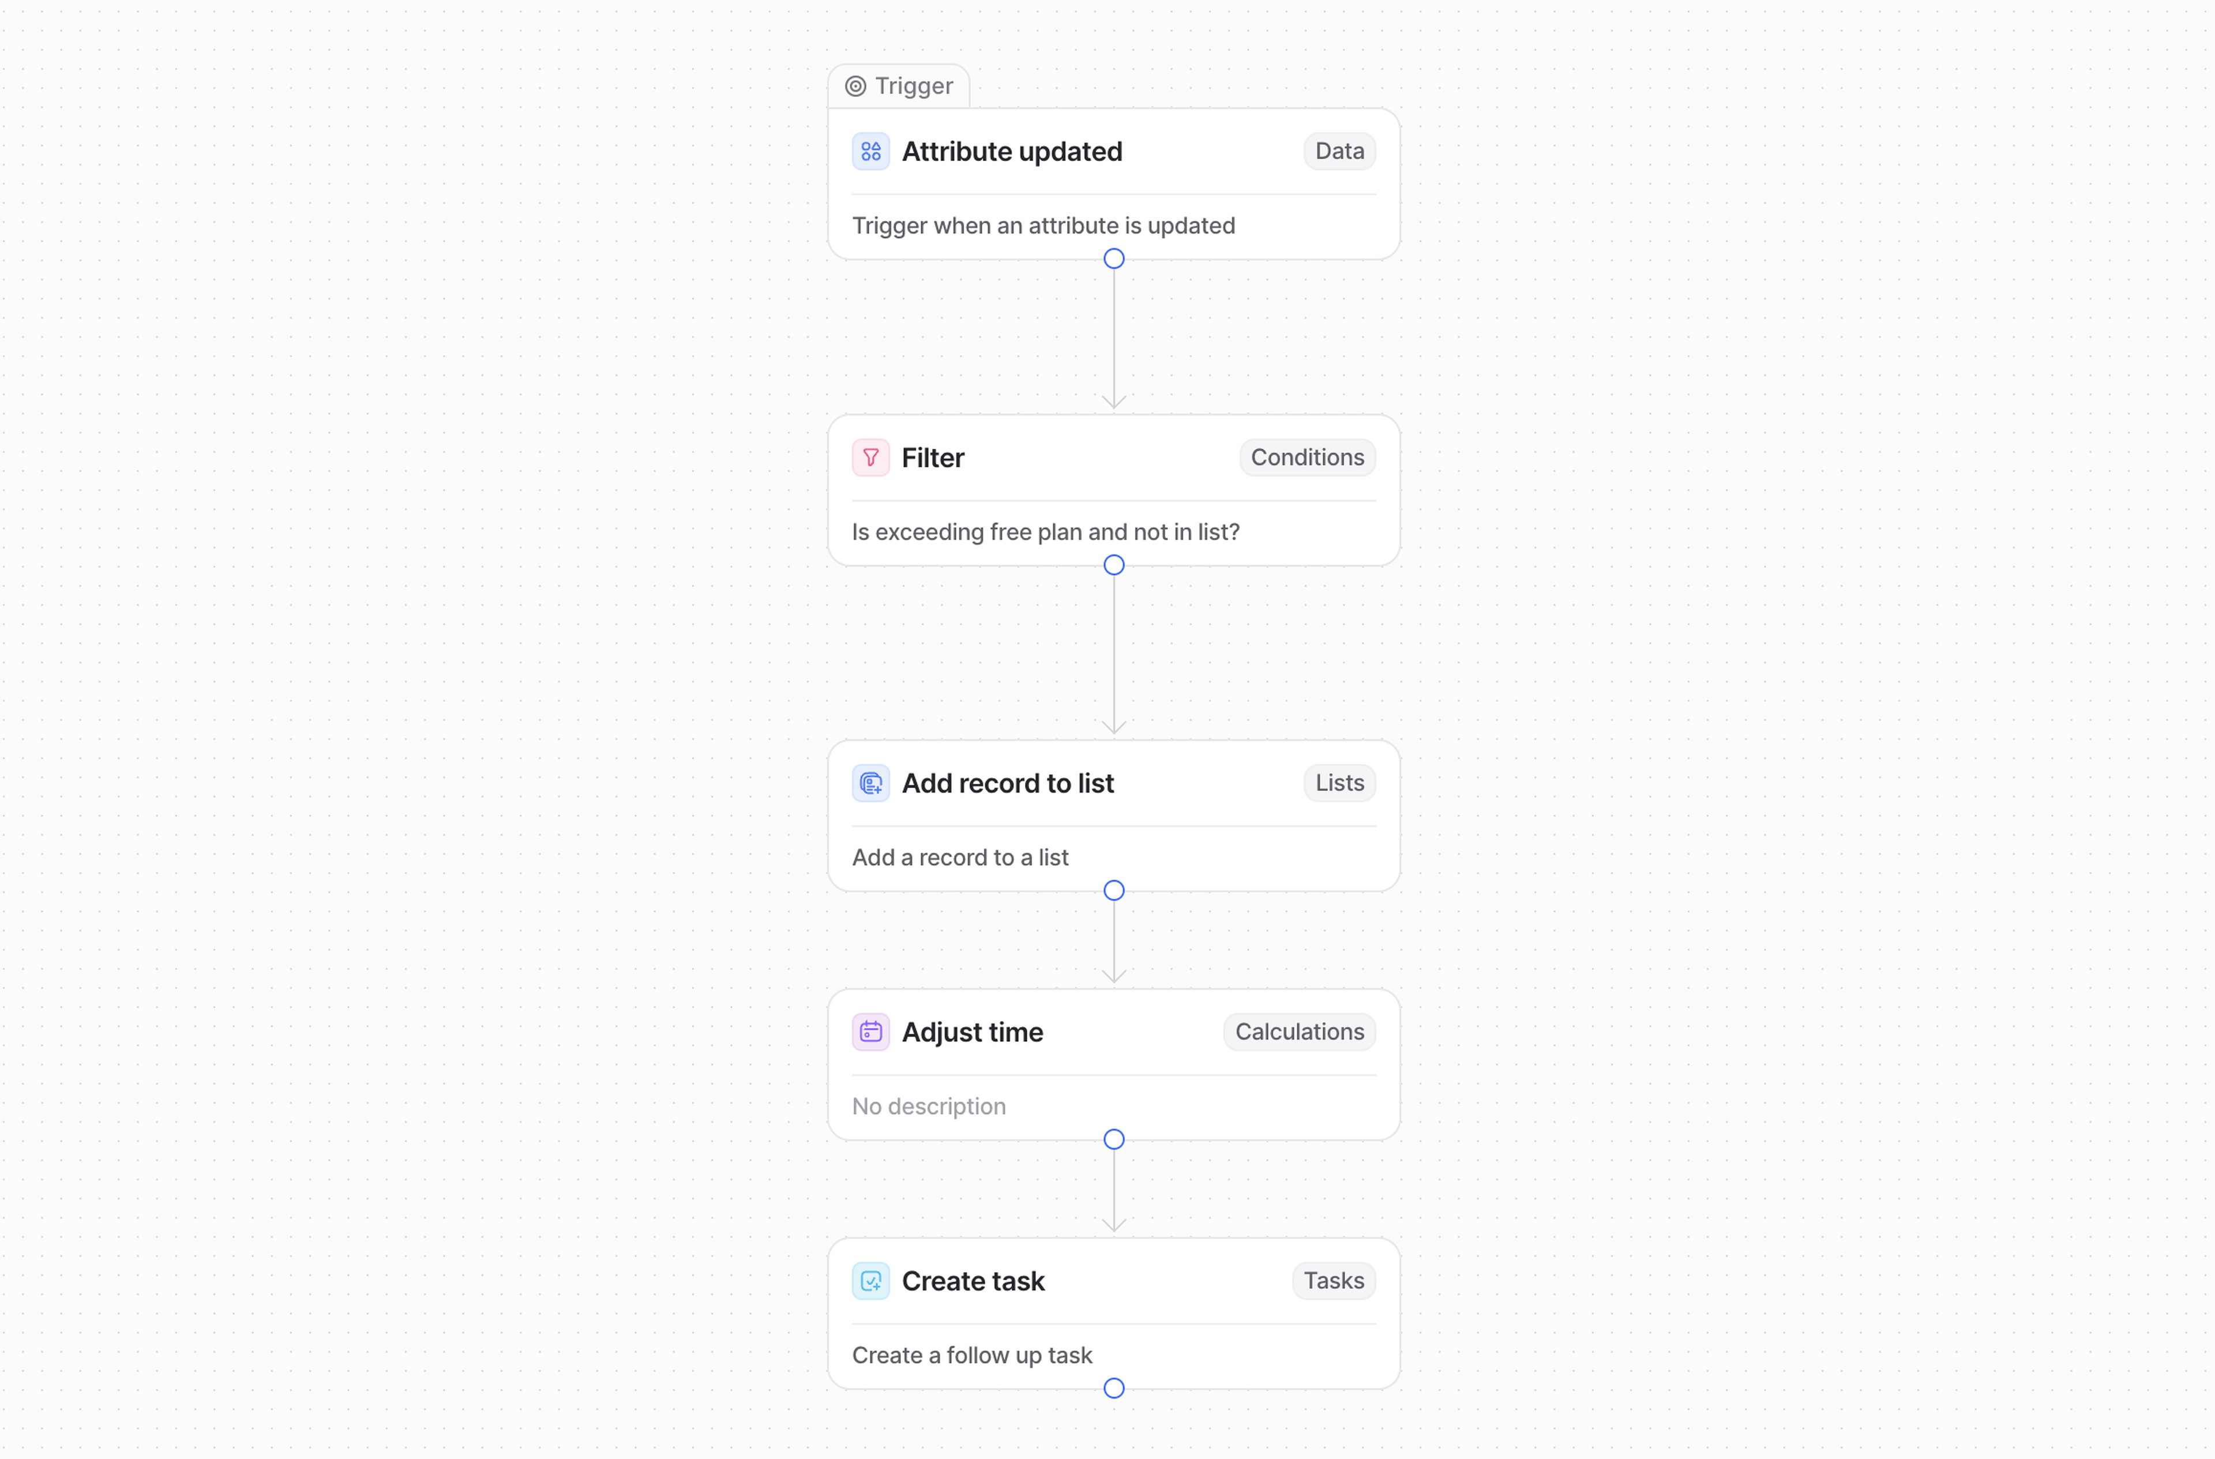Click the Filter funnel icon
Screen dimensions: 2215x1459
pyautogui.click(x=870, y=458)
